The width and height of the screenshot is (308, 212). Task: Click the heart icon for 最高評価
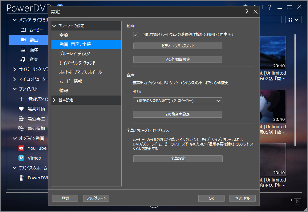pos(21,109)
